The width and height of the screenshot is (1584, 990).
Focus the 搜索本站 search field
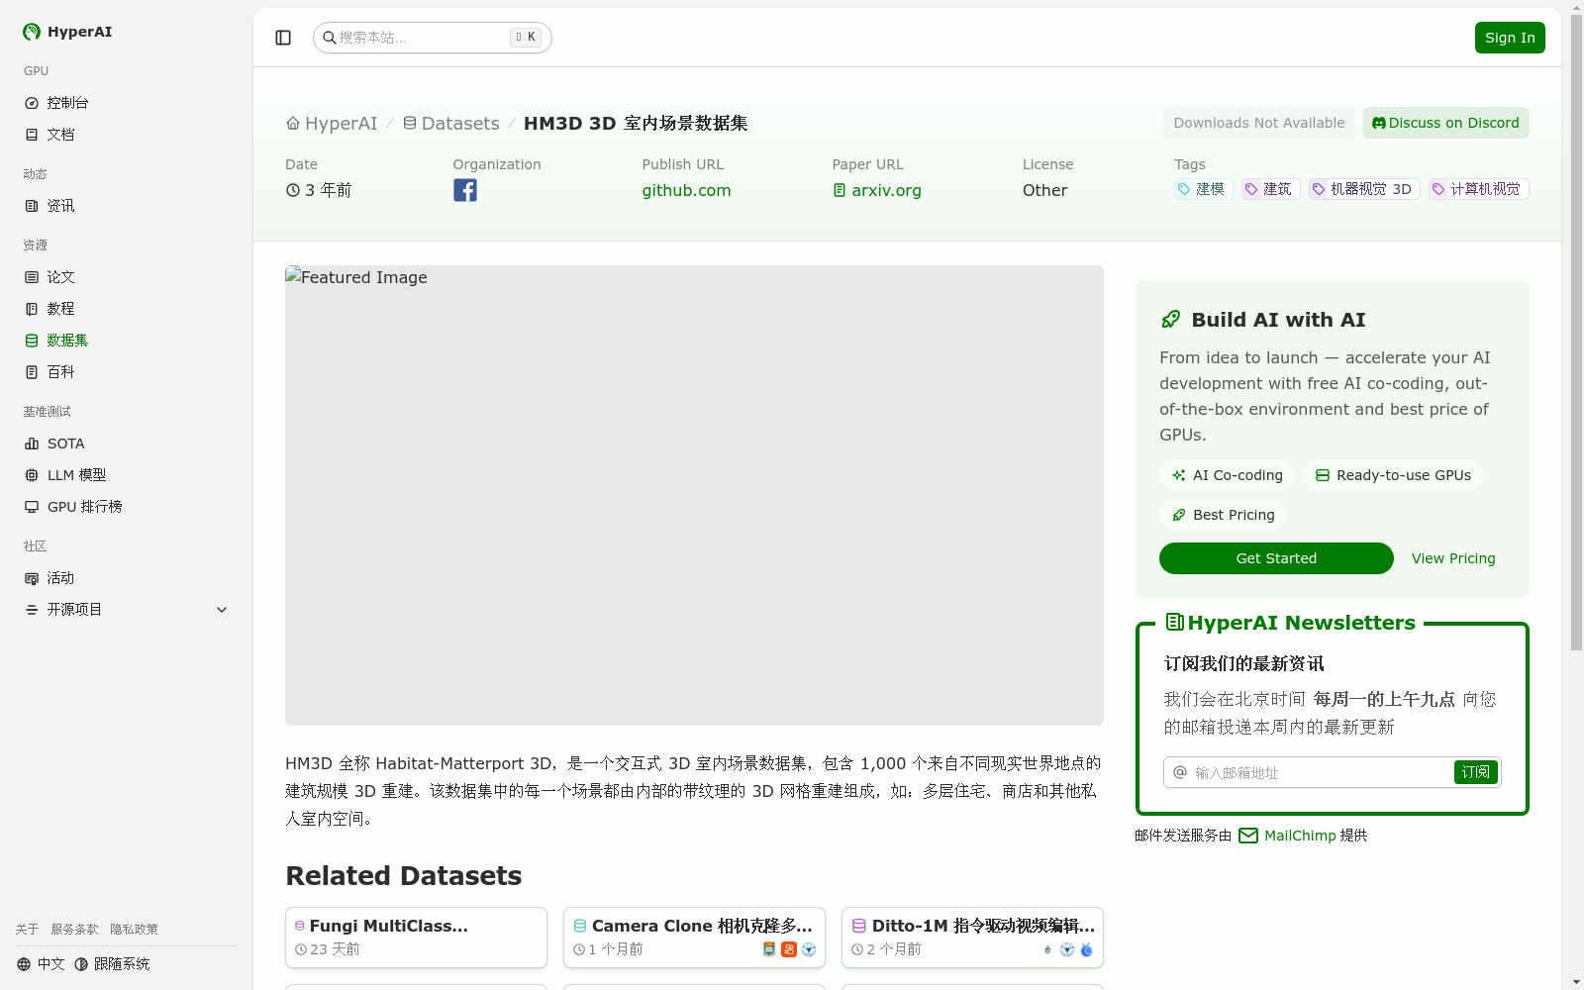[x=432, y=38]
